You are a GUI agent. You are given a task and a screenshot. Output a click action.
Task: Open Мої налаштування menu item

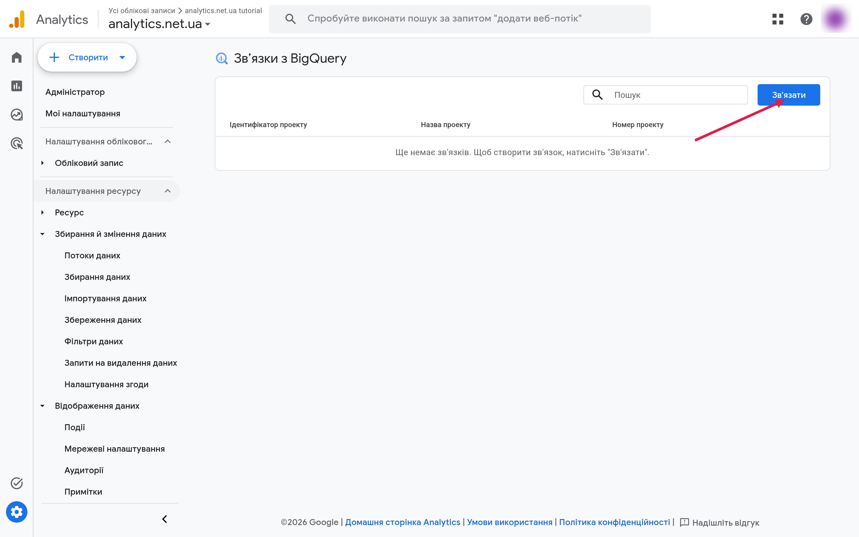coord(83,114)
